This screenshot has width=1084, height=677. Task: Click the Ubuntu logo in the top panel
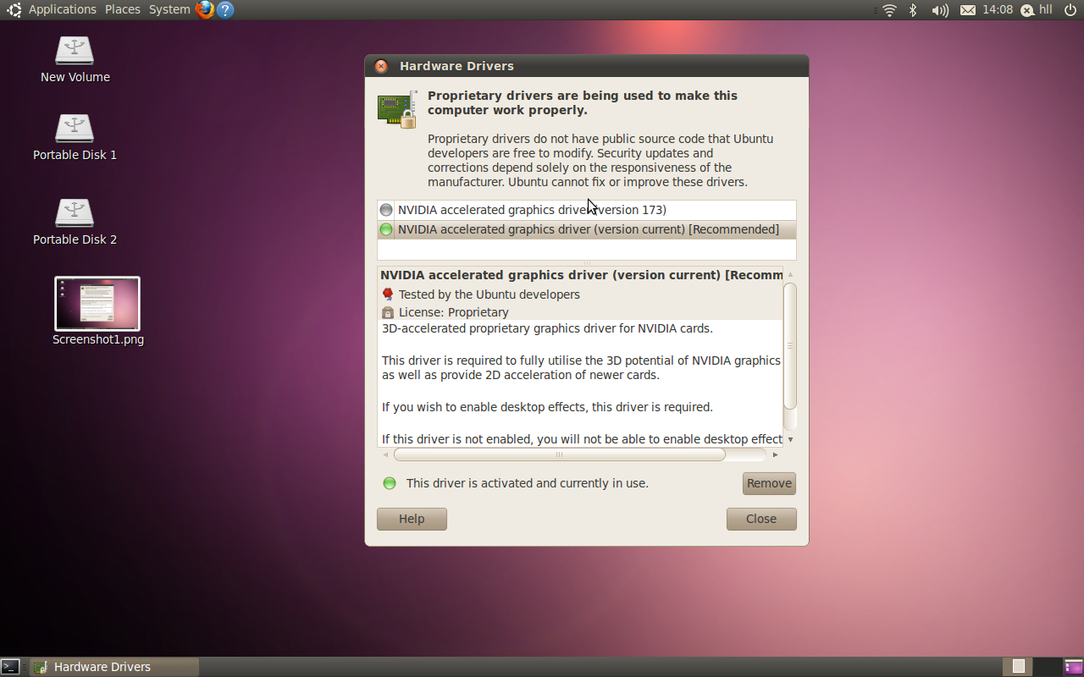pos(14,9)
